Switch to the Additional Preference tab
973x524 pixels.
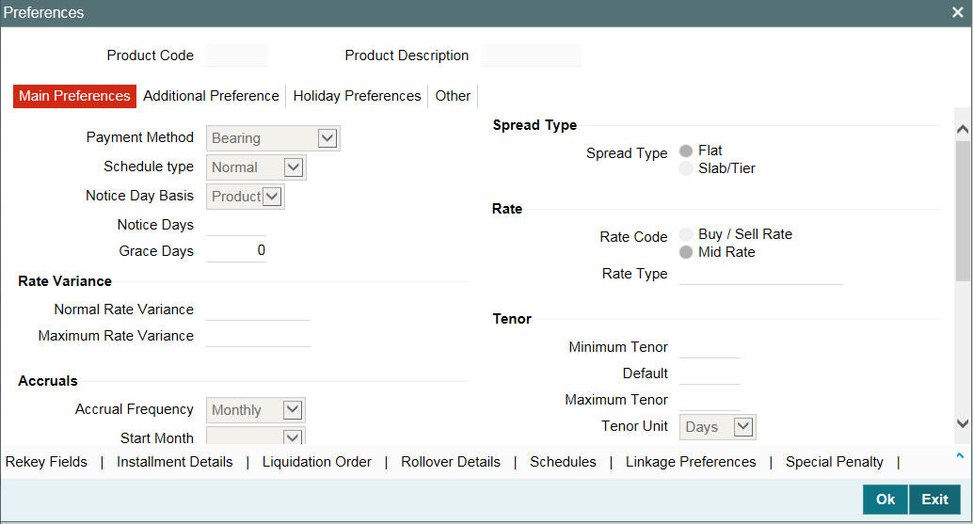click(x=211, y=96)
